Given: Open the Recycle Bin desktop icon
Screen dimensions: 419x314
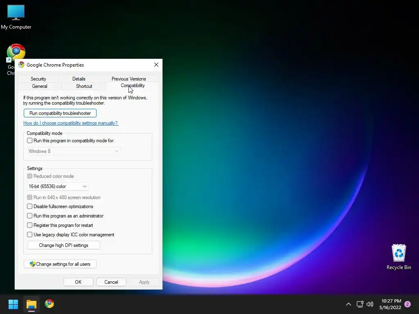Looking at the screenshot, I should [399, 257].
